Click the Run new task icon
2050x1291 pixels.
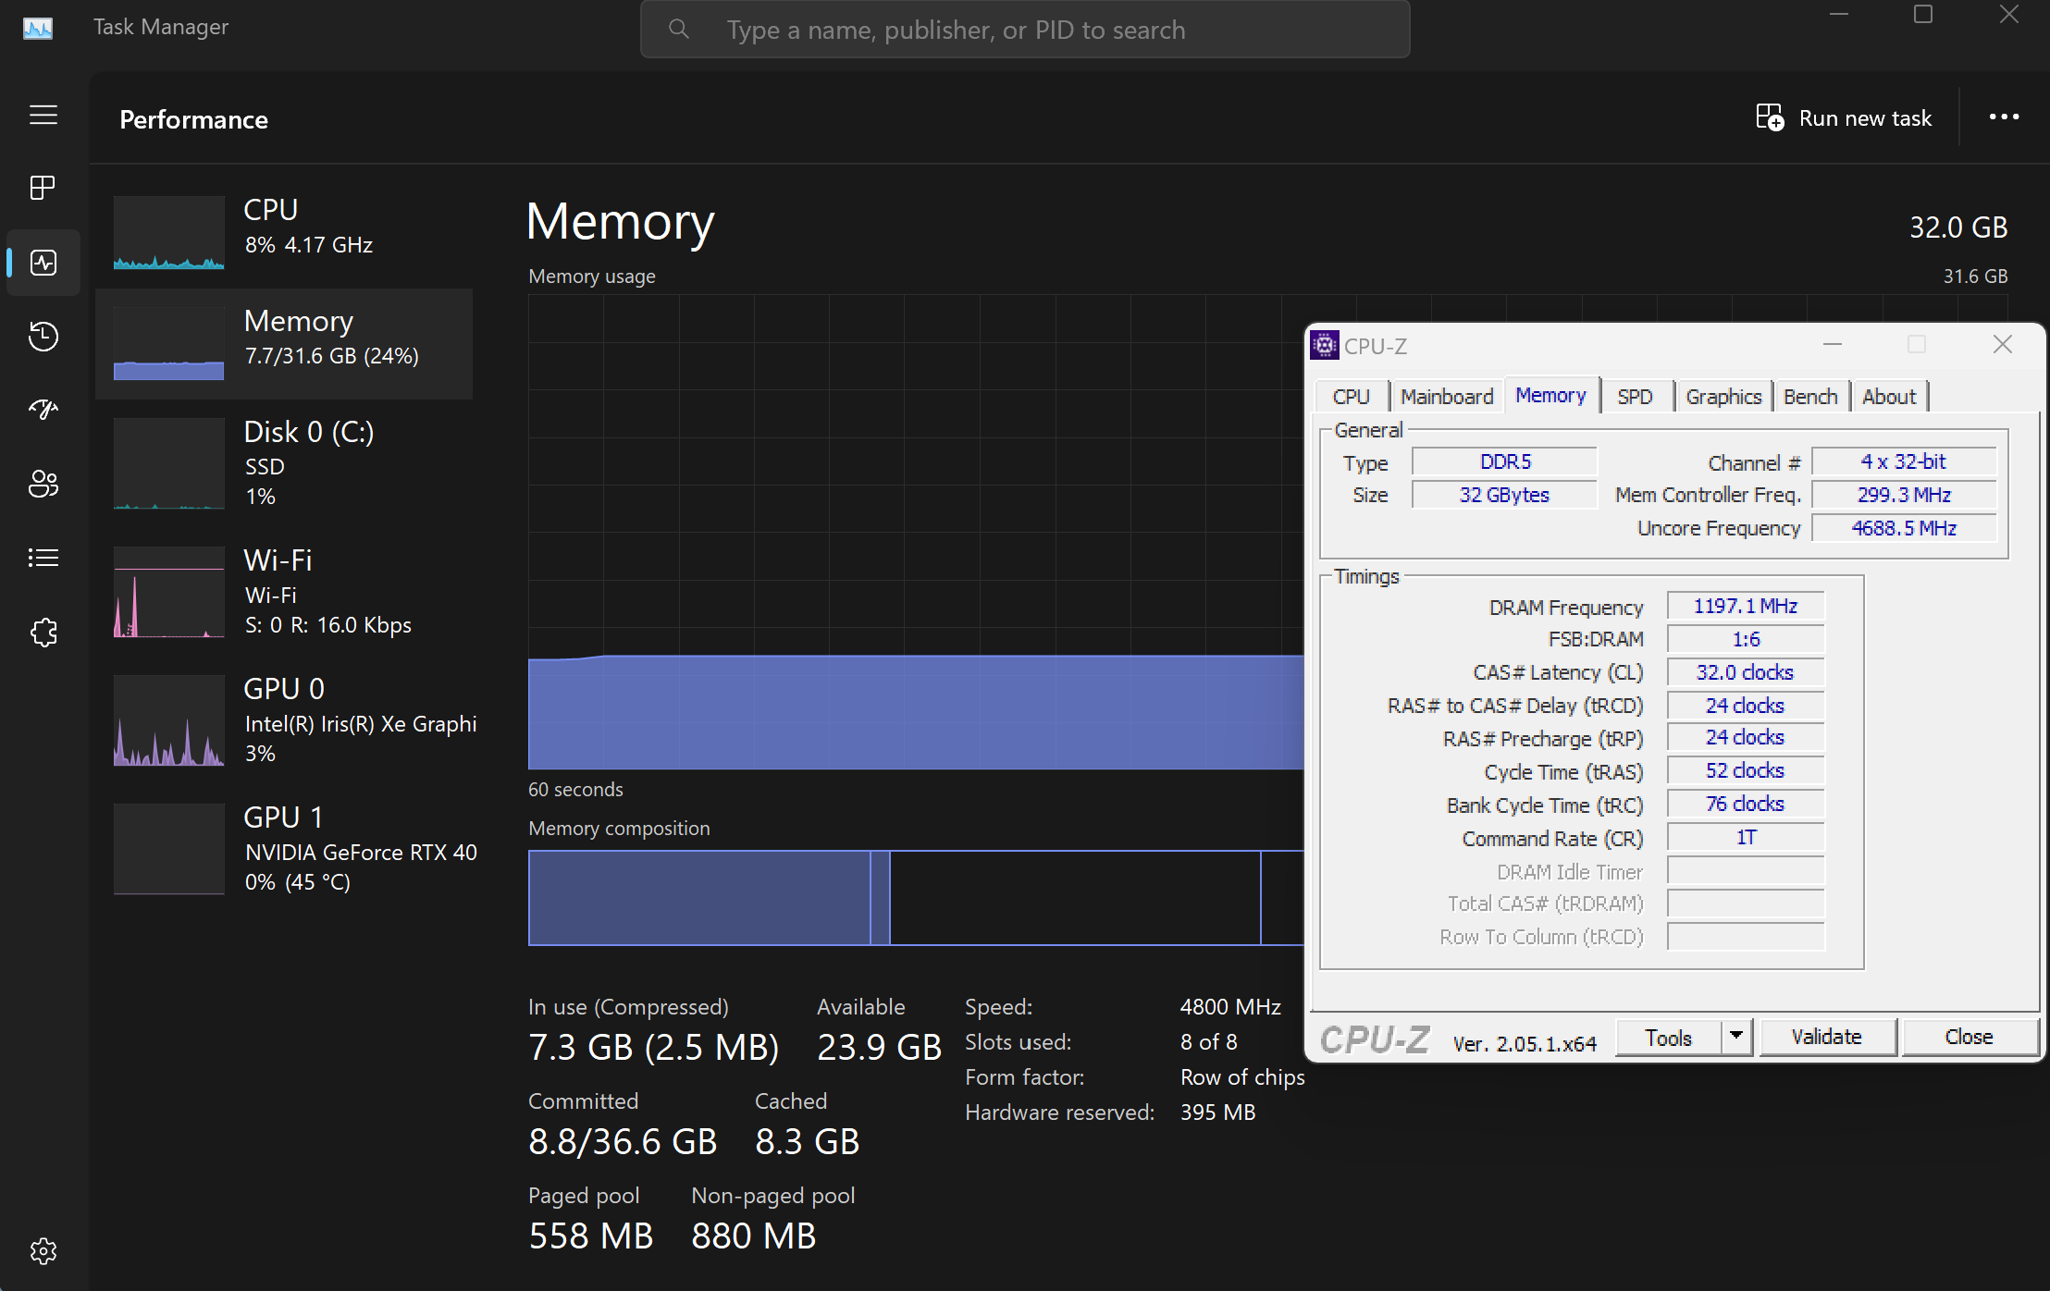tap(1770, 117)
